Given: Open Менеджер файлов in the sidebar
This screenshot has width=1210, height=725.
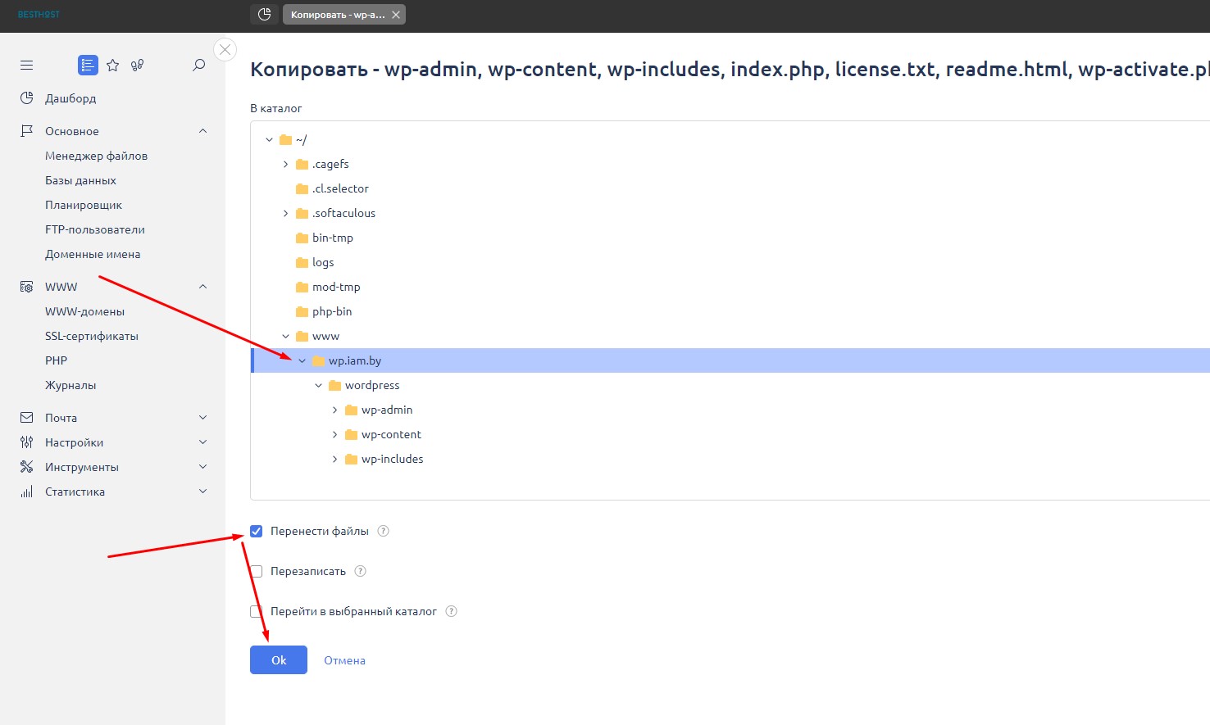Looking at the screenshot, I should (96, 156).
